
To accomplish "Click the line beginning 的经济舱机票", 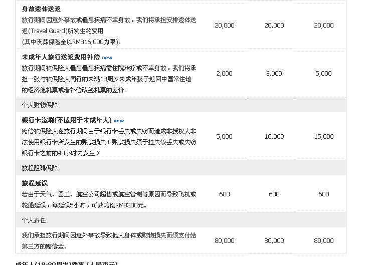I will 75,90.
